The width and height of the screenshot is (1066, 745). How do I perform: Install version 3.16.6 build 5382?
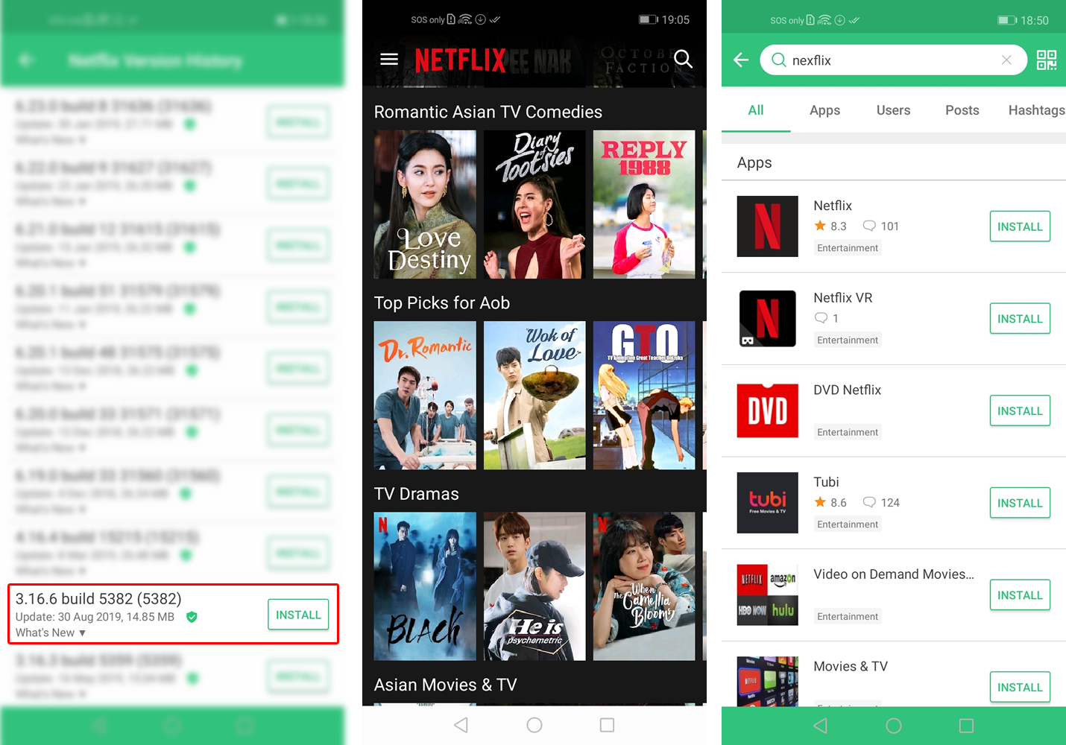pyautogui.click(x=298, y=615)
